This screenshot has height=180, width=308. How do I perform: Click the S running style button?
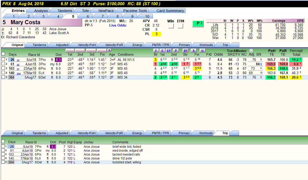[x=194, y=50]
